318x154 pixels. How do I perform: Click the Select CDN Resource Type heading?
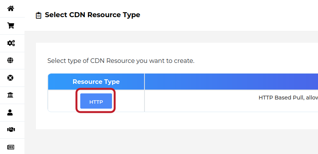tap(92, 15)
